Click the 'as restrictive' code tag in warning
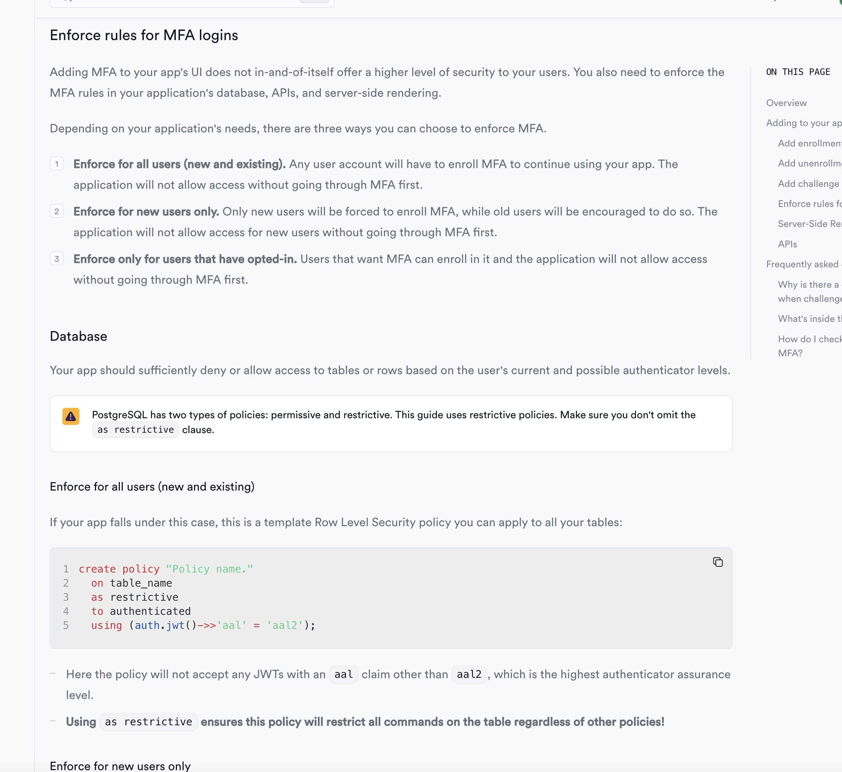 click(x=135, y=430)
